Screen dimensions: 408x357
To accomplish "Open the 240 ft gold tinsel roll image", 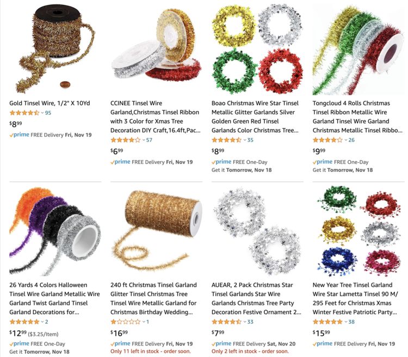I will 156,231.
